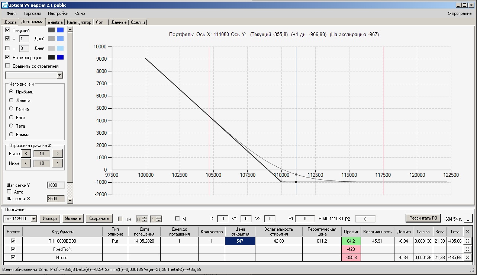This screenshot has height=275, width=477.
Task: Click the P1 input field
Action: (305, 219)
